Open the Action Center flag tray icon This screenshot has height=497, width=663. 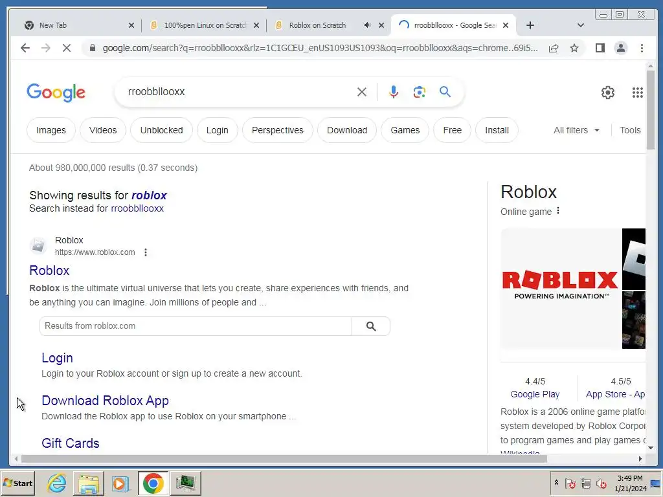[570, 483]
